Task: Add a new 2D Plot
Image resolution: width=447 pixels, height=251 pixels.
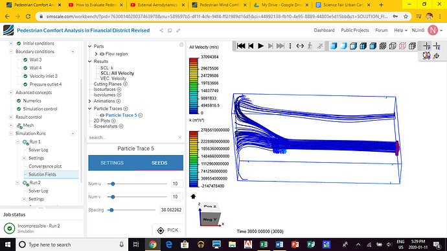Action: [114, 121]
